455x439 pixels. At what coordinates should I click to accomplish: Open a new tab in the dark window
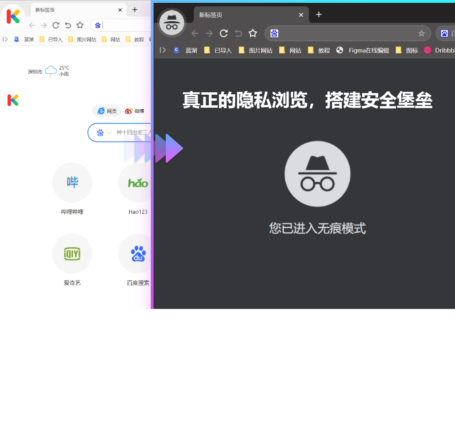click(x=319, y=15)
